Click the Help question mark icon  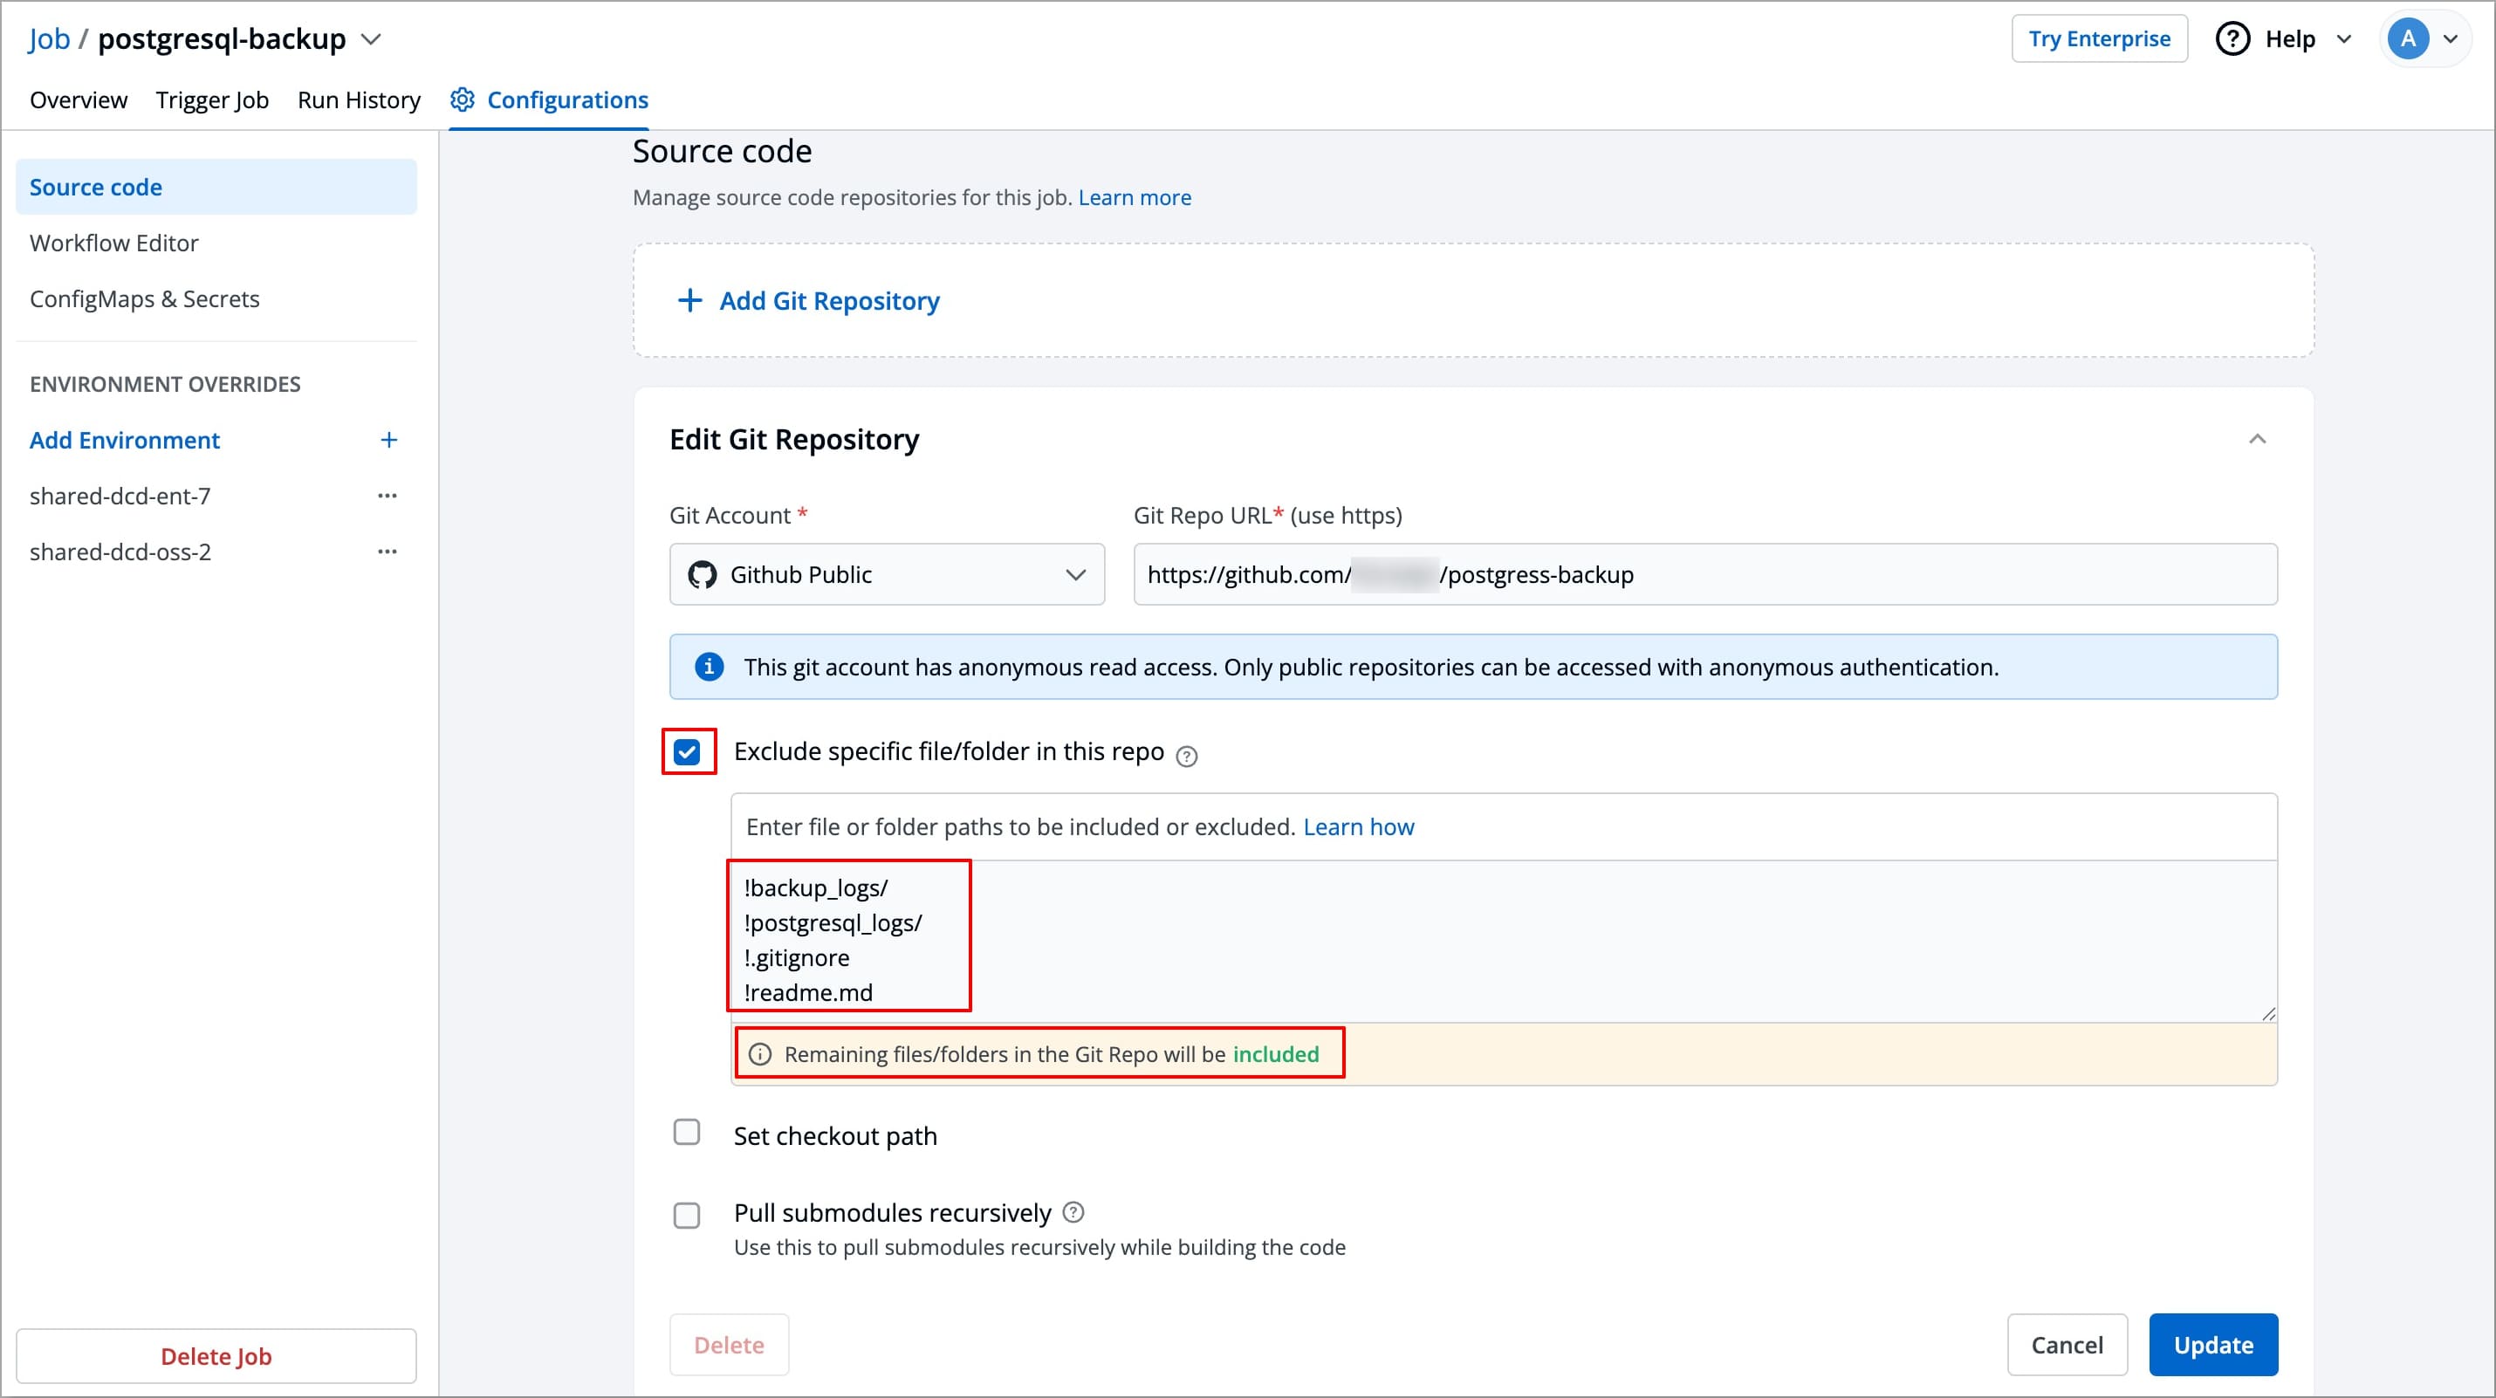(x=2232, y=38)
